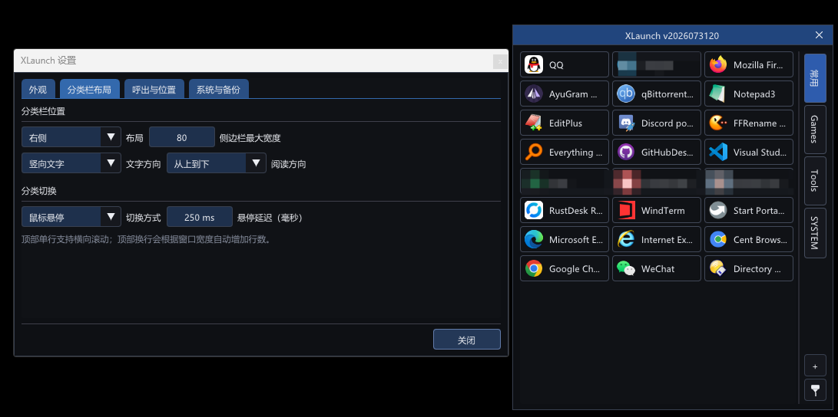
Task: Select the 分类栏布局 tab
Action: point(89,89)
